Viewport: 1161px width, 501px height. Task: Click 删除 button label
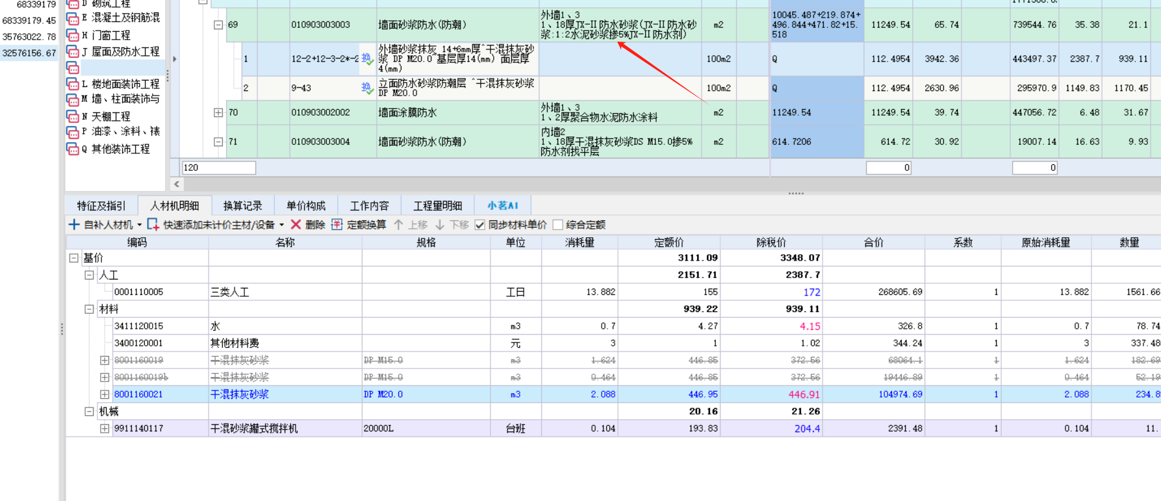coord(315,225)
